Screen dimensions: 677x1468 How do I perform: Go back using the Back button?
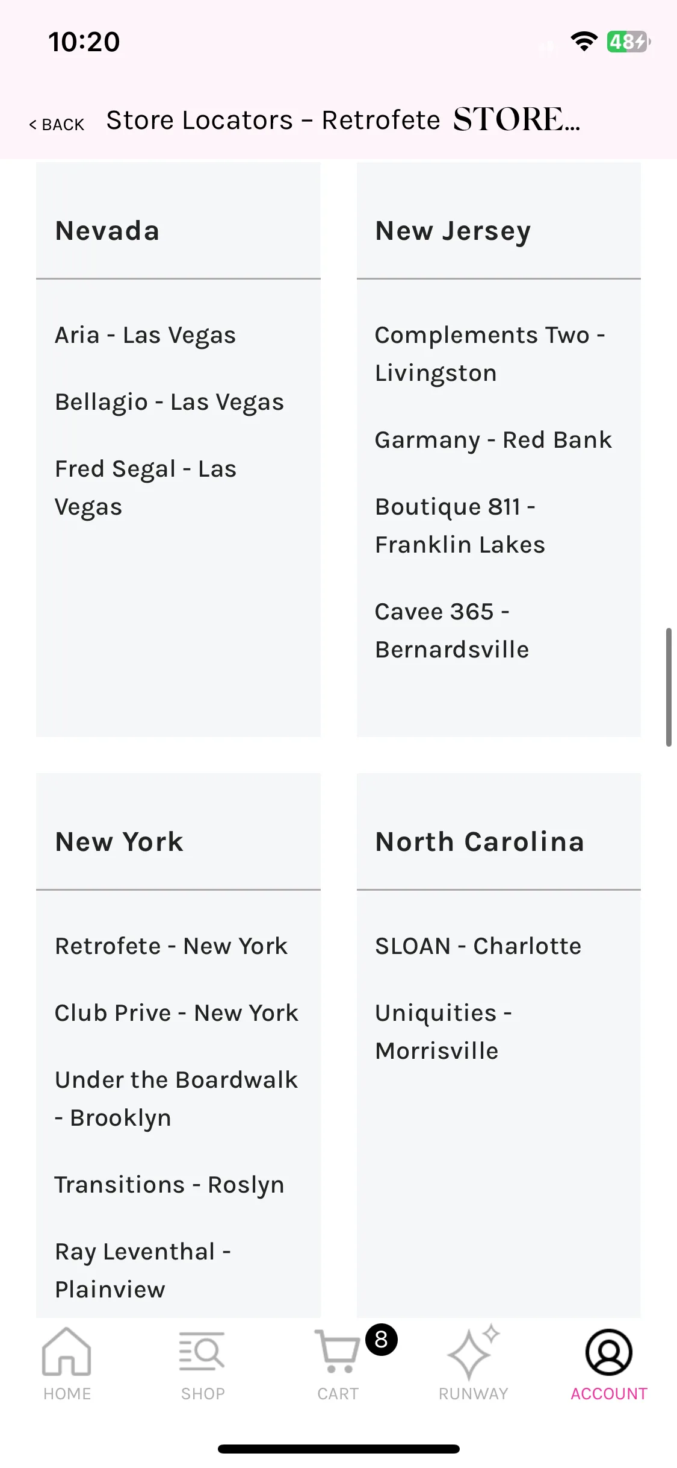point(57,125)
